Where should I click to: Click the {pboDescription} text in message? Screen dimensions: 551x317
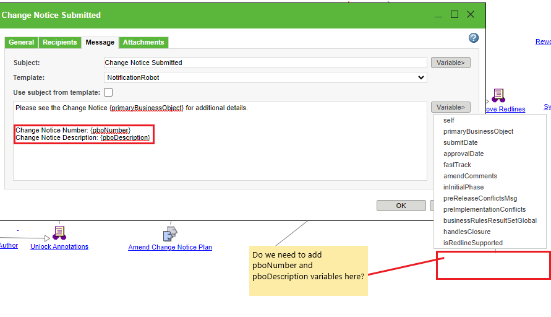[125, 138]
